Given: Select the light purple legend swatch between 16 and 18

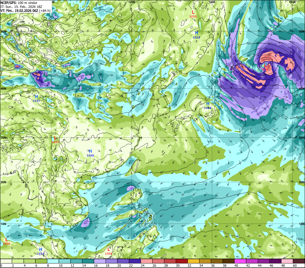Looking at the screenshot, I should point(100,261).
